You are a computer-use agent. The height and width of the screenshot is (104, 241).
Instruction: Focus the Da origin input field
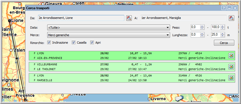click(81, 18)
